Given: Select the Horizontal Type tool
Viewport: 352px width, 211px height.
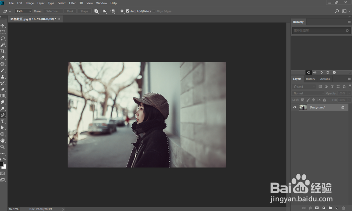Looking at the screenshot, I should point(2,121).
